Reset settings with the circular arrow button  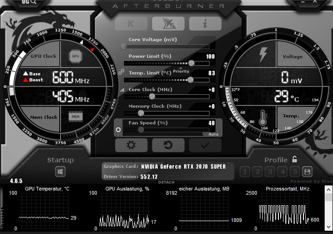pyautogui.click(x=168, y=145)
